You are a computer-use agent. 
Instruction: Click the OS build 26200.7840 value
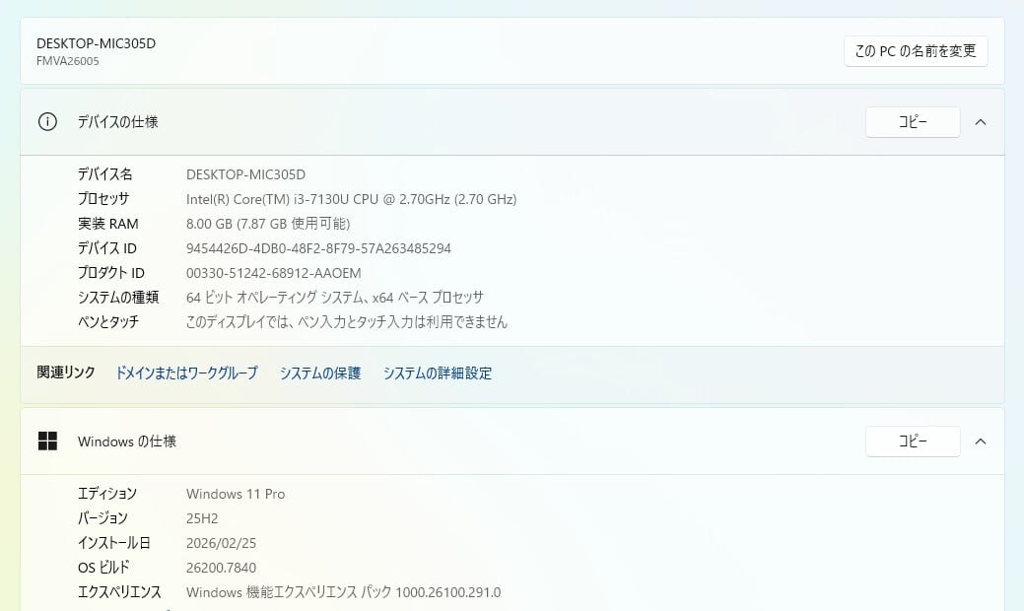(221, 568)
